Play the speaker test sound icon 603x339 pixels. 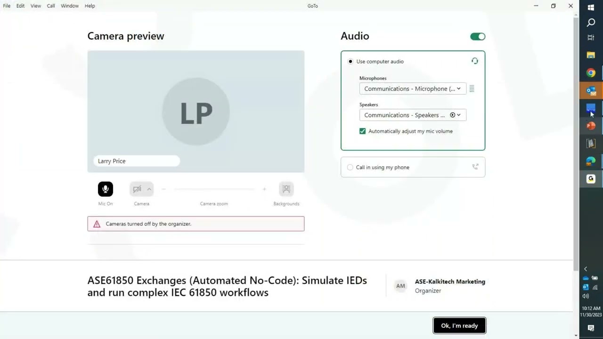point(452,115)
